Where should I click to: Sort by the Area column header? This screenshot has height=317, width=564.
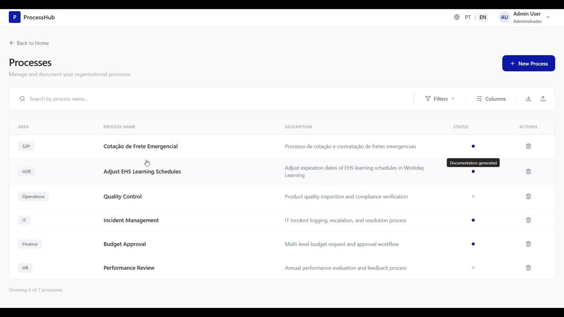pos(23,127)
